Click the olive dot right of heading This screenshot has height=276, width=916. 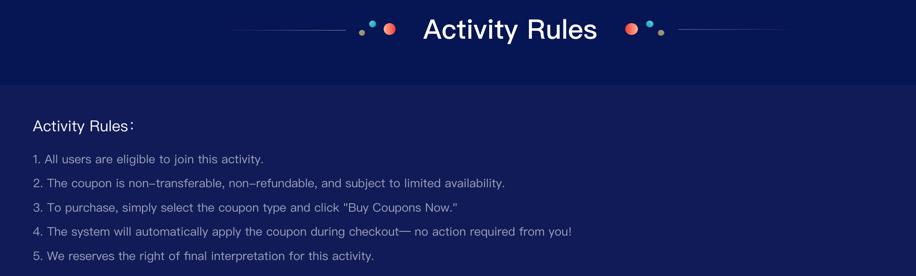pos(661,33)
